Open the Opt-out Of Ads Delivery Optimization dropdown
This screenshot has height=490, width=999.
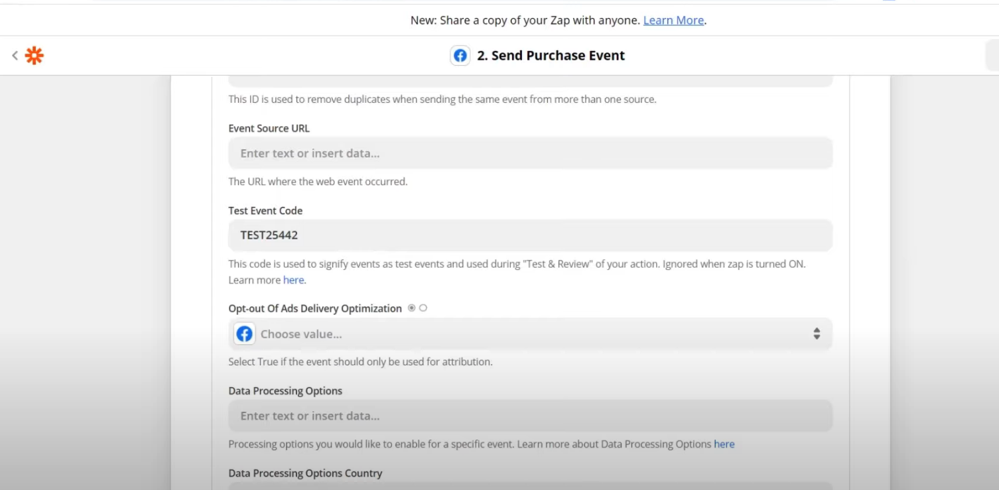530,334
